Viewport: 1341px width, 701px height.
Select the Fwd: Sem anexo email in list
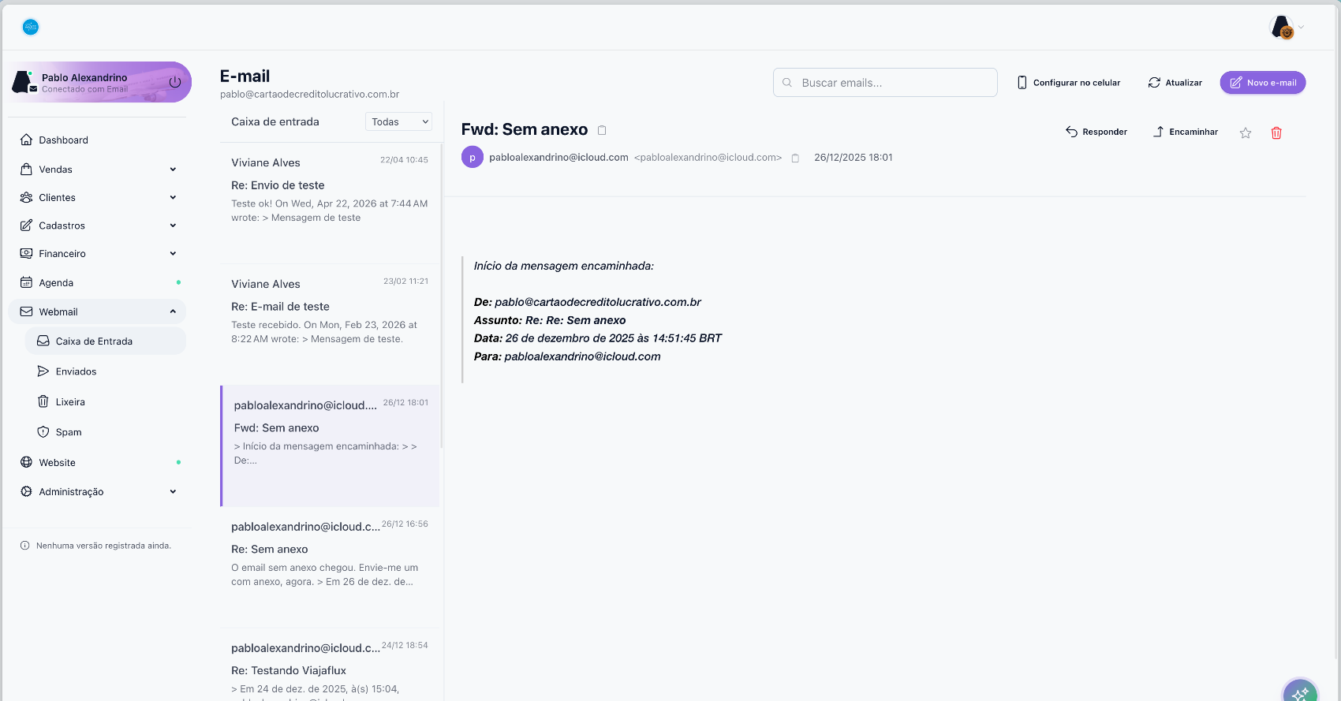[x=330, y=446]
